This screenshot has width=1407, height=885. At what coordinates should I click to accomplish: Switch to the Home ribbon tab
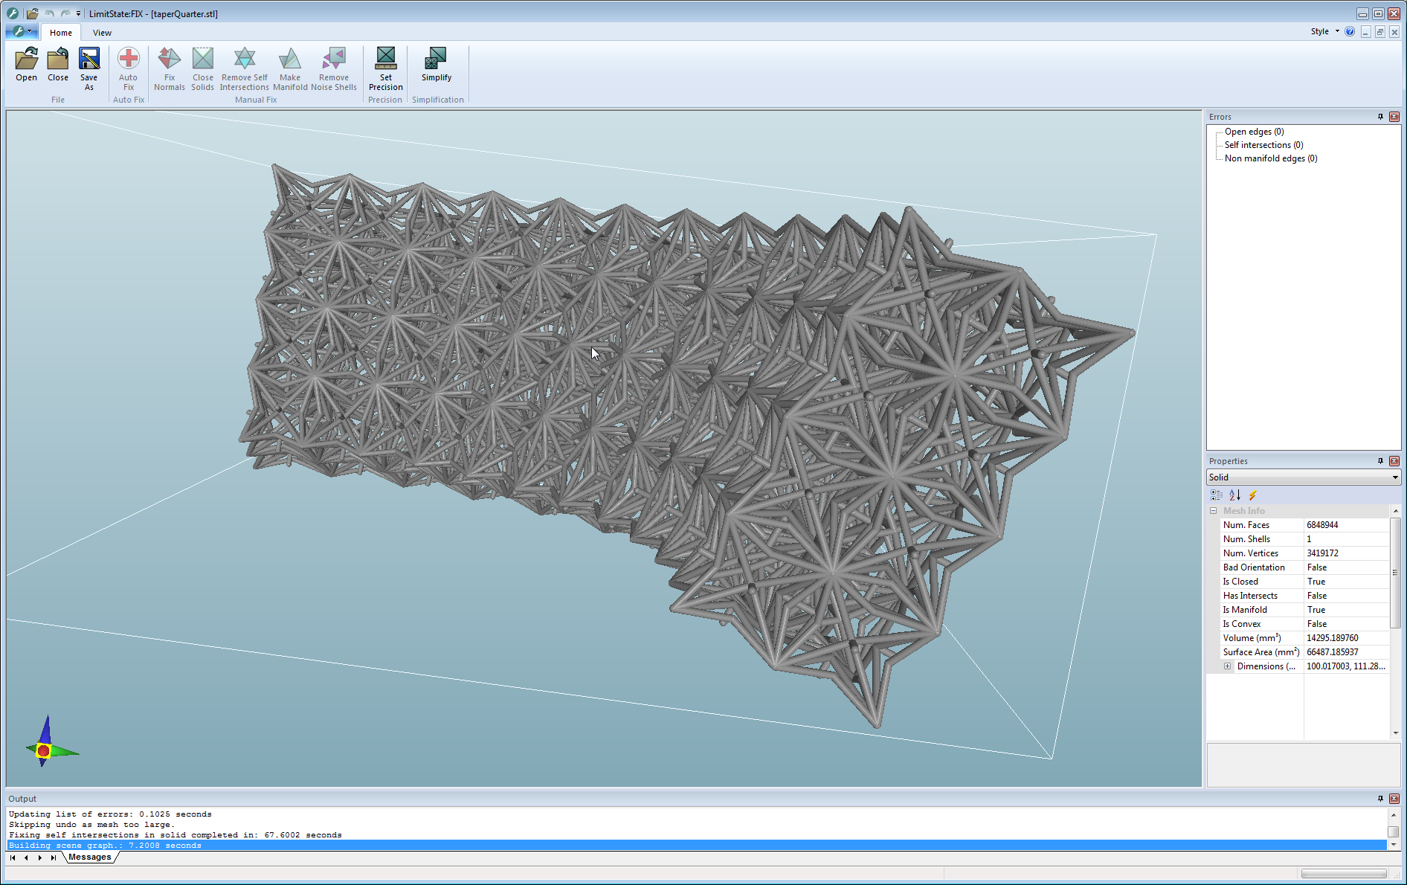coord(61,33)
